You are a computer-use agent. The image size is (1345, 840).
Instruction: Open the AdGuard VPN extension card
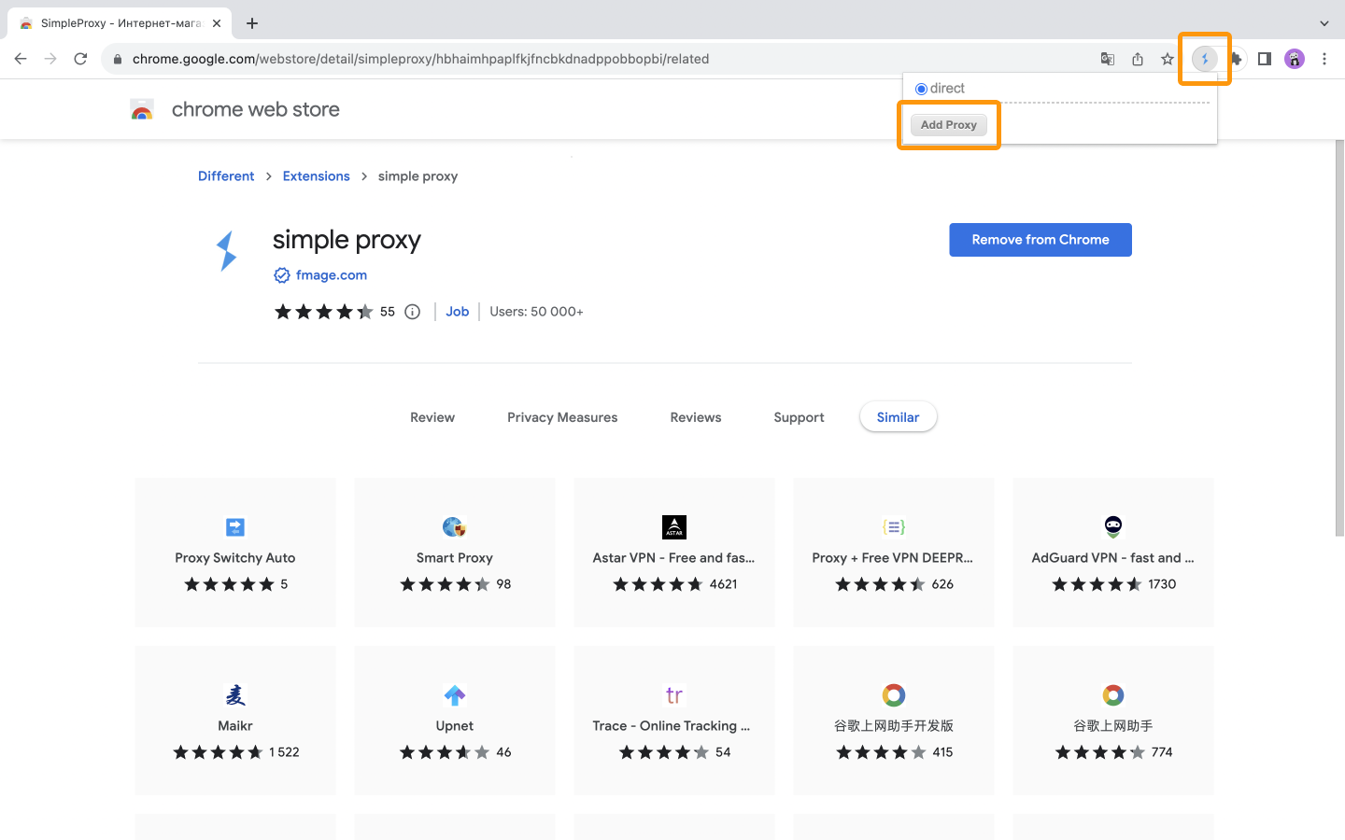pos(1113,553)
